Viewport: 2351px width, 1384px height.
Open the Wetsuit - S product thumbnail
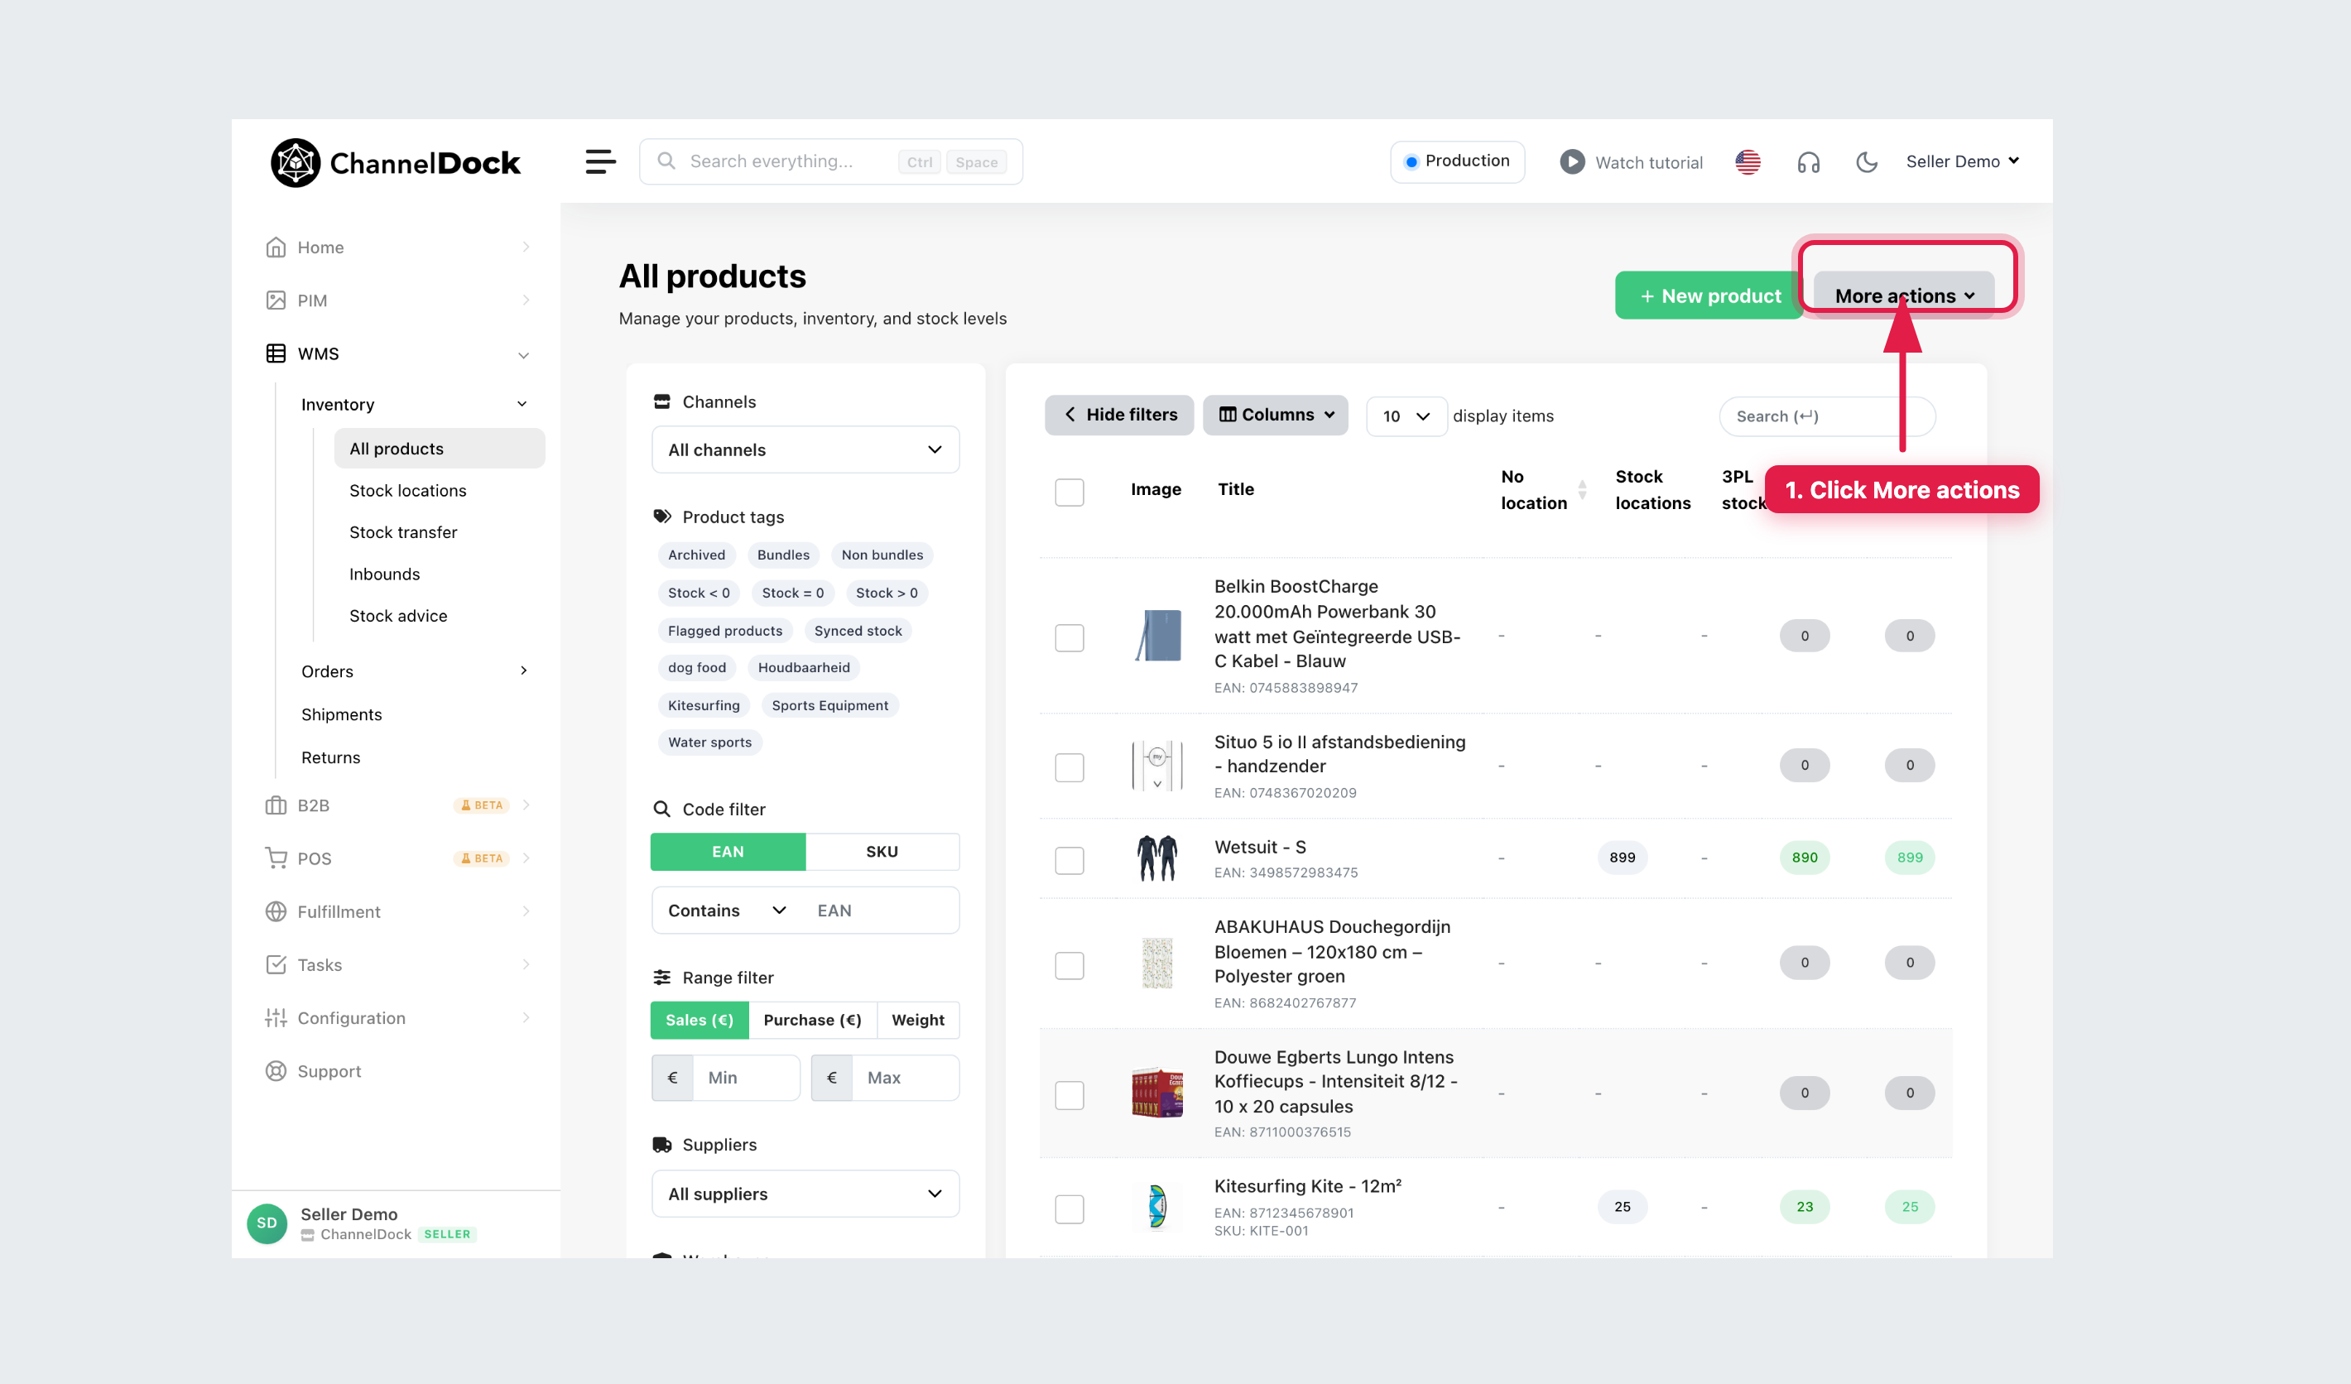point(1156,858)
